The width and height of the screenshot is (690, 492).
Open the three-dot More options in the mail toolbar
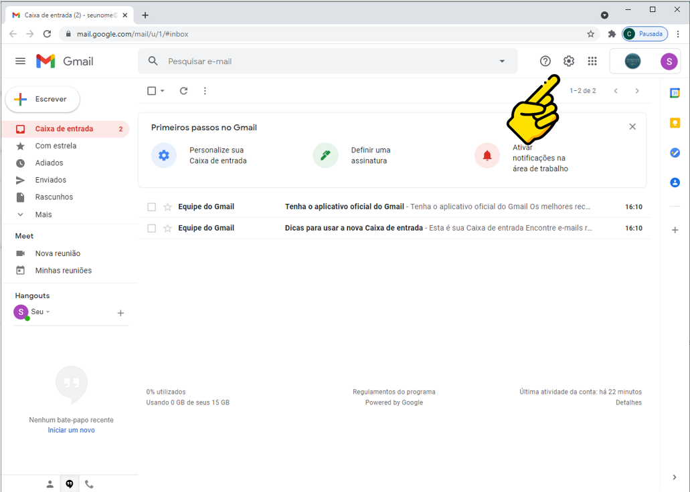click(x=205, y=90)
